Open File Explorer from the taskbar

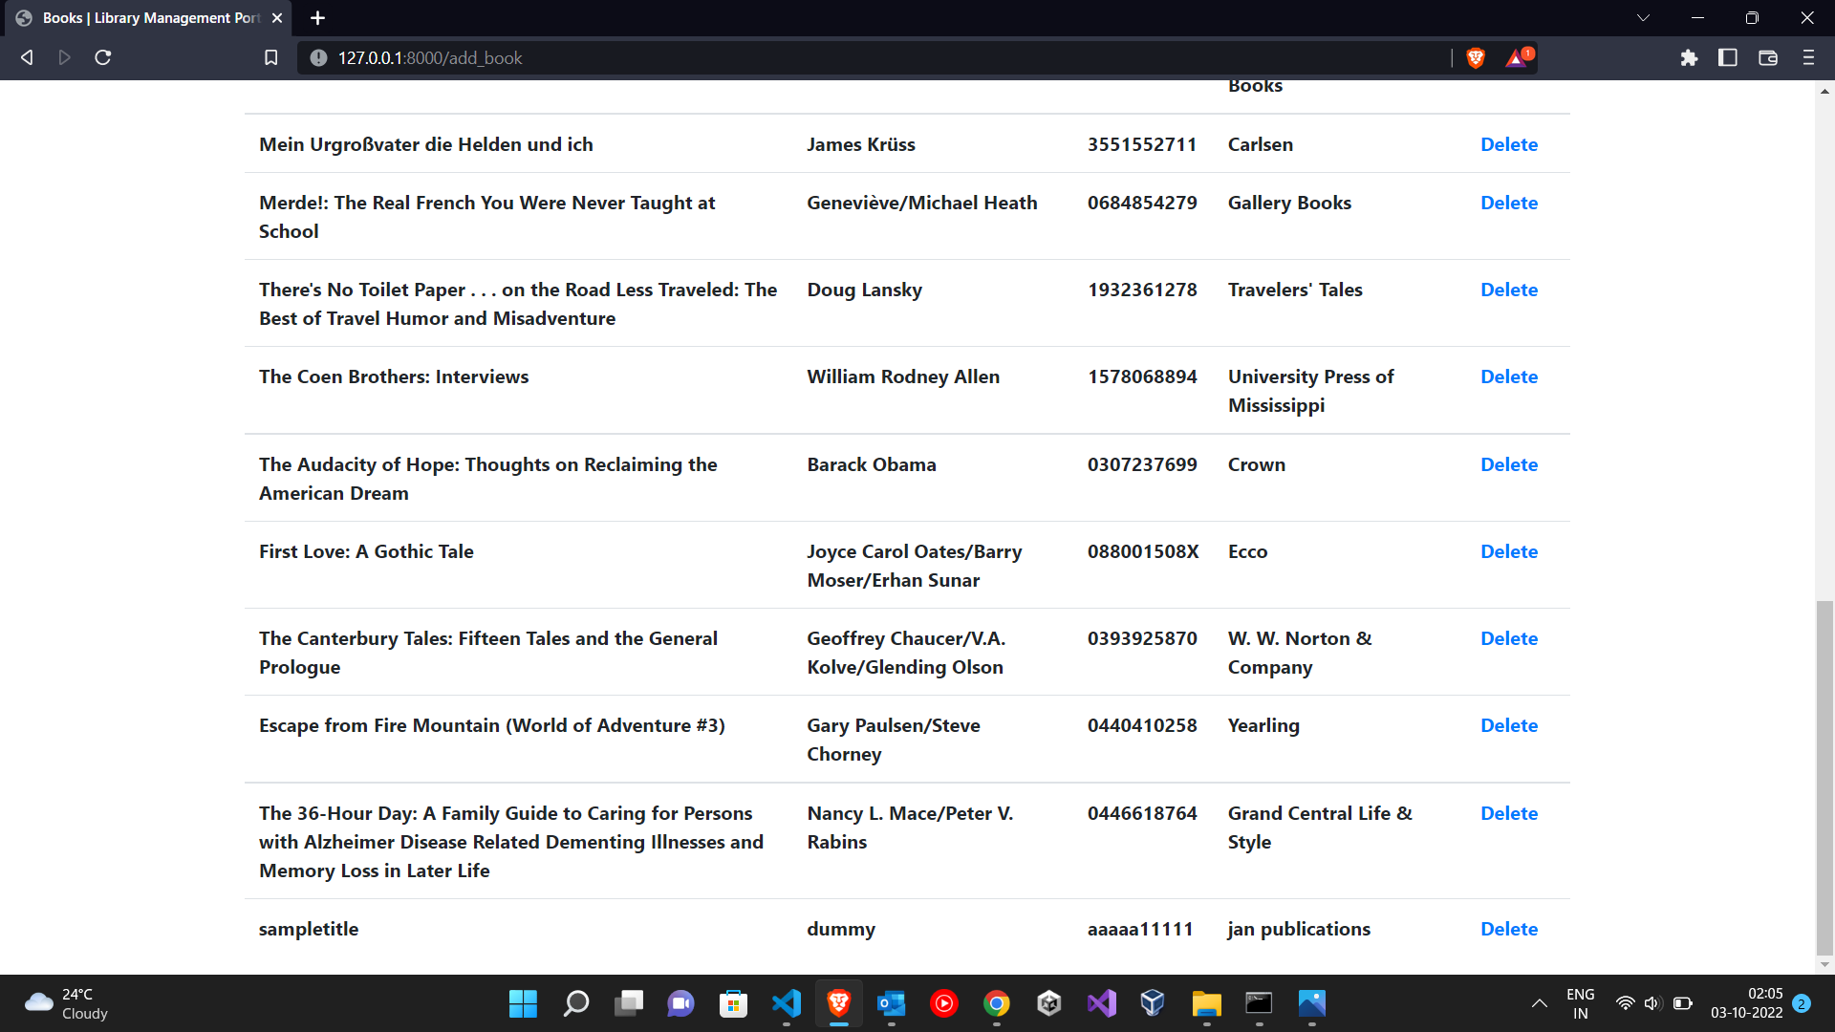coord(1205,1003)
